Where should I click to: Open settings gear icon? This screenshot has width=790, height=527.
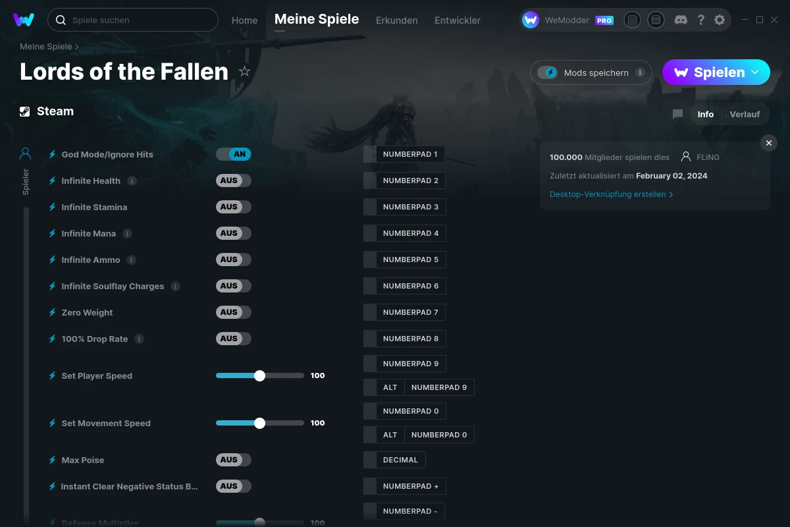[720, 20]
